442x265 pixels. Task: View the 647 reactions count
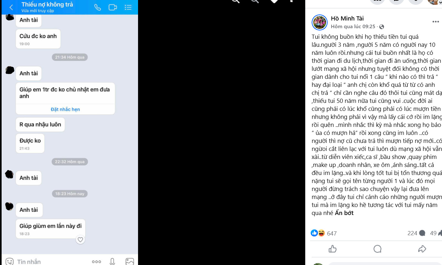332,233
